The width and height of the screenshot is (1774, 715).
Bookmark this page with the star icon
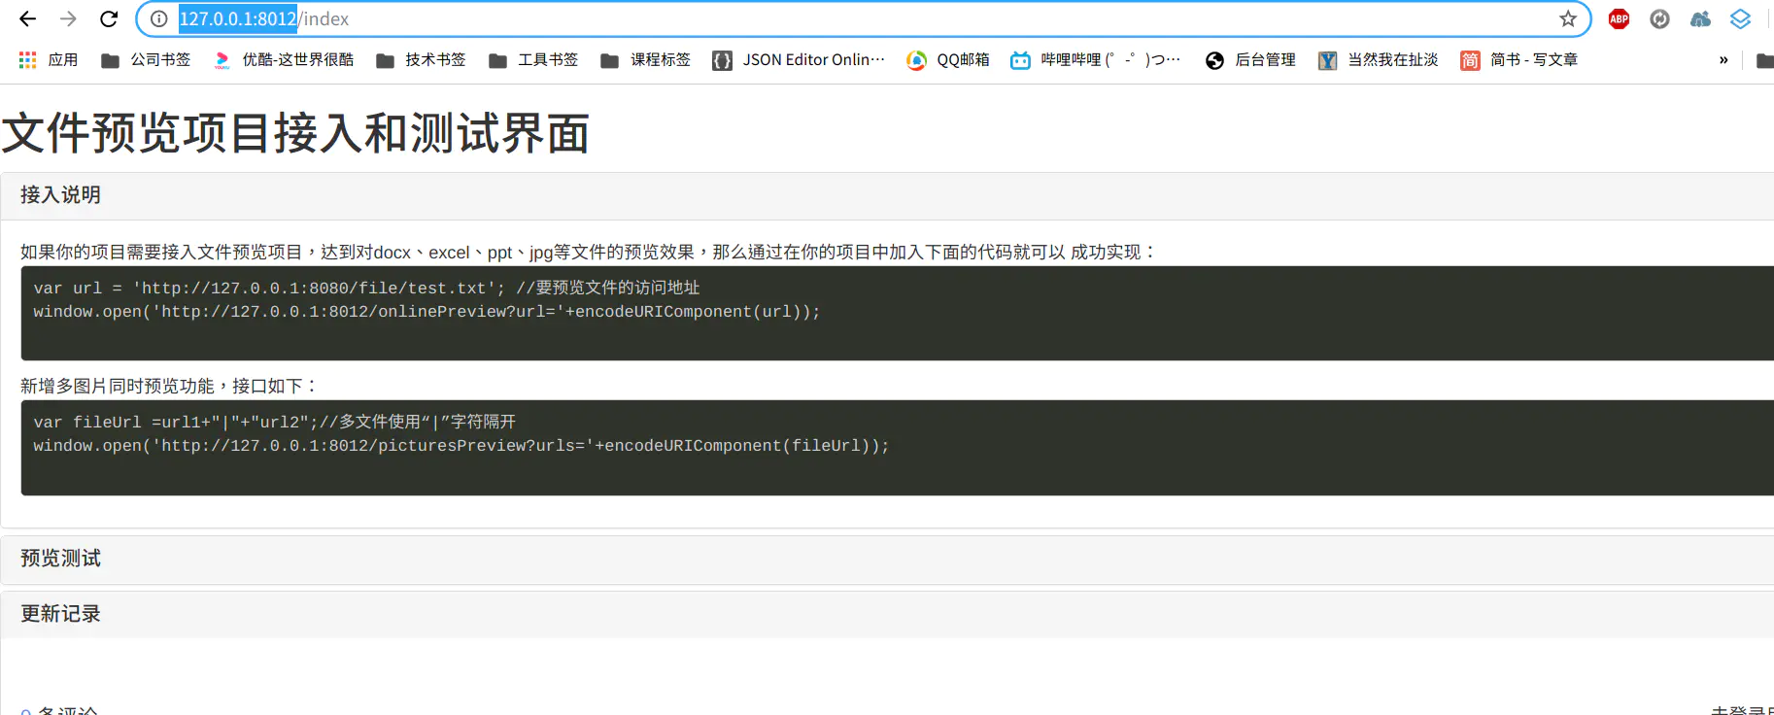click(1568, 18)
